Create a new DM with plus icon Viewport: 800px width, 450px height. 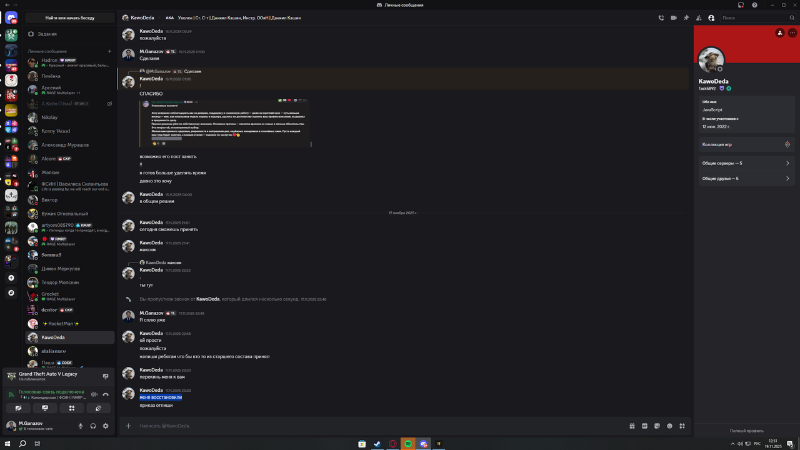(x=109, y=51)
